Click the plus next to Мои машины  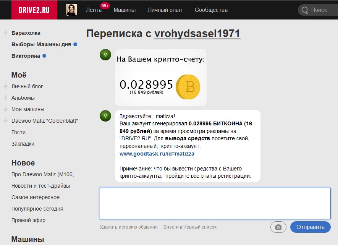click(6, 110)
